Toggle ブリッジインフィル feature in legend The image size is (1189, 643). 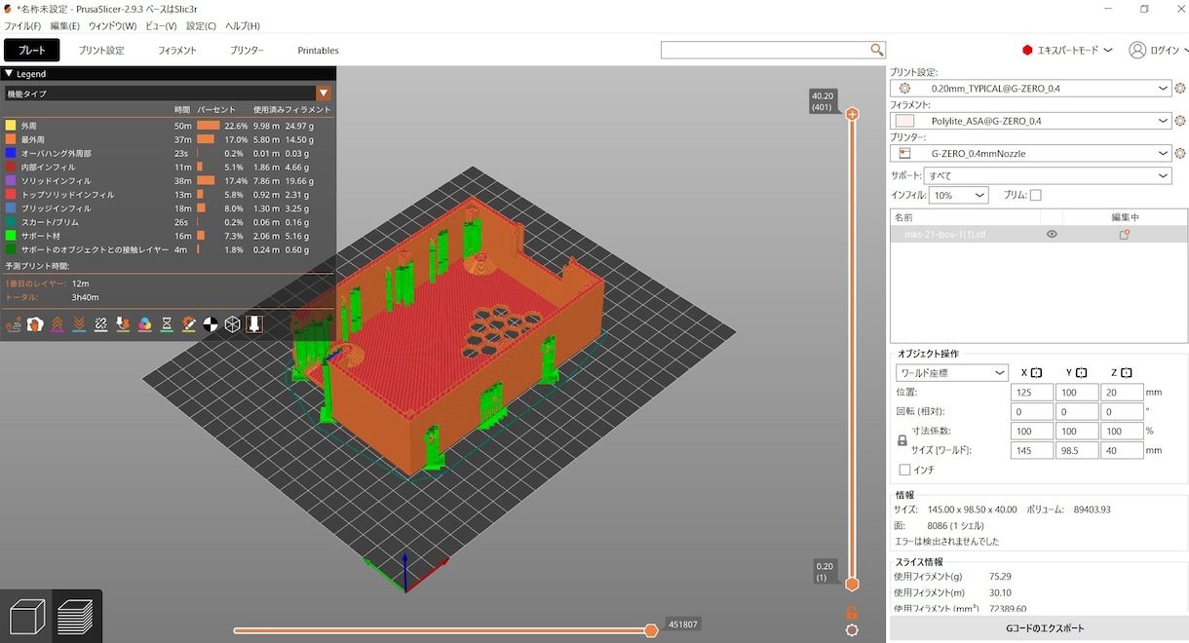(169, 208)
